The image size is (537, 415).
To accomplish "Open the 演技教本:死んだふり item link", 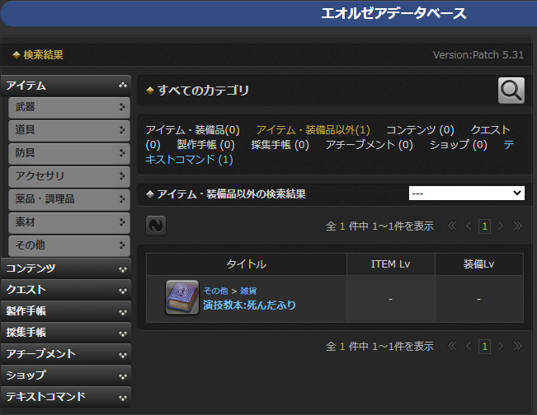I will (x=249, y=305).
